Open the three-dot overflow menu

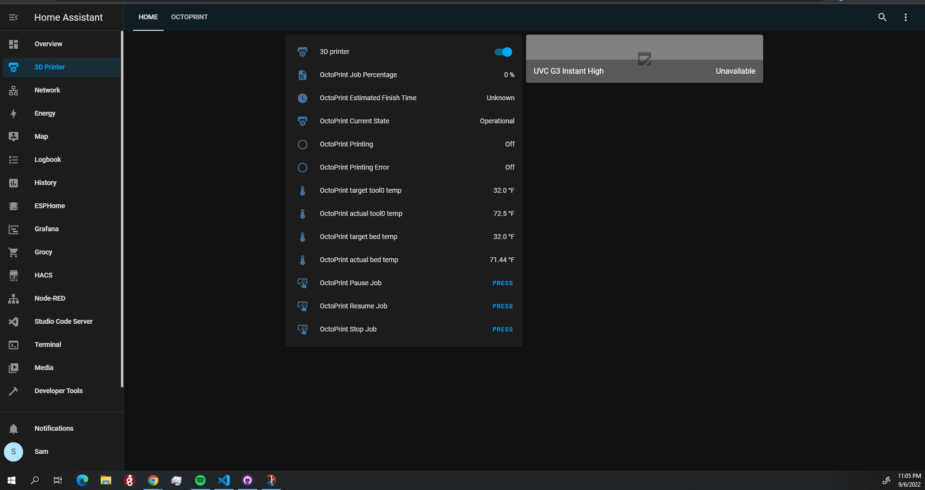click(x=906, y=17)
